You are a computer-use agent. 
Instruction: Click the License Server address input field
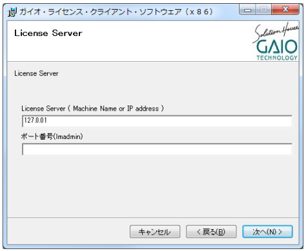tap(157, 121)
